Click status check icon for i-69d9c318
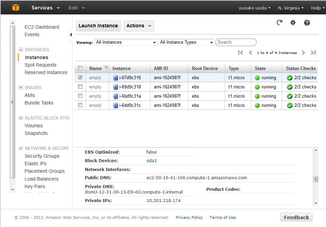The height and width of the screenshot is (227, 326). [x=290, y=87]
